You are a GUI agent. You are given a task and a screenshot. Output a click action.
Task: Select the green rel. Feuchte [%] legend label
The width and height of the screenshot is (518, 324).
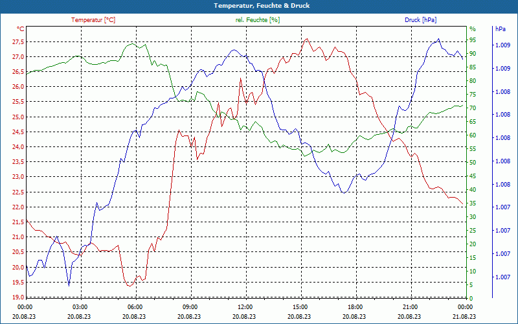point(258,20)
